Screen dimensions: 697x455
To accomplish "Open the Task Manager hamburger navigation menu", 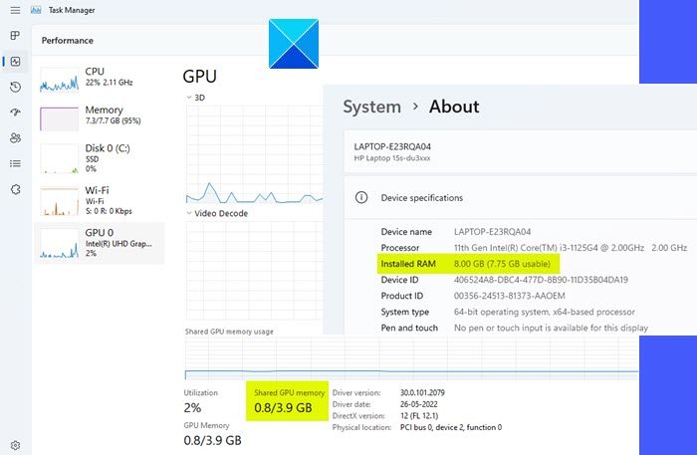I will pos(15,10).
